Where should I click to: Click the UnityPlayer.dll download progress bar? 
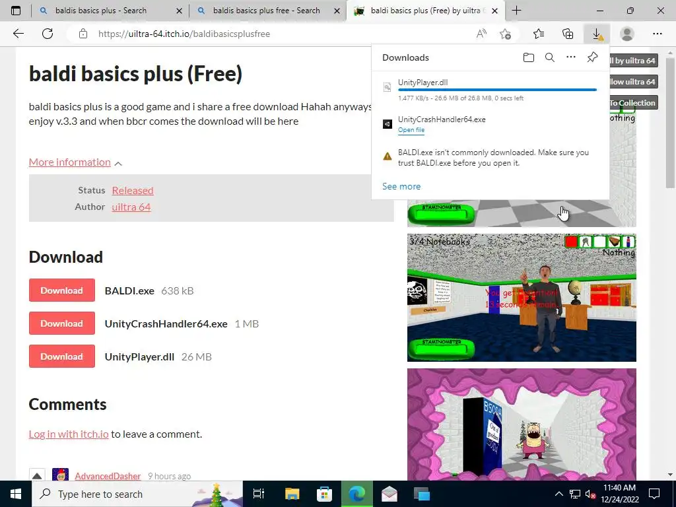497,90
